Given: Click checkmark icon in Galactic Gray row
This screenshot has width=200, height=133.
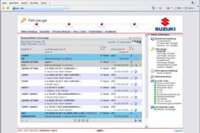Looking at the screenshot, I should tap(132, 91).
